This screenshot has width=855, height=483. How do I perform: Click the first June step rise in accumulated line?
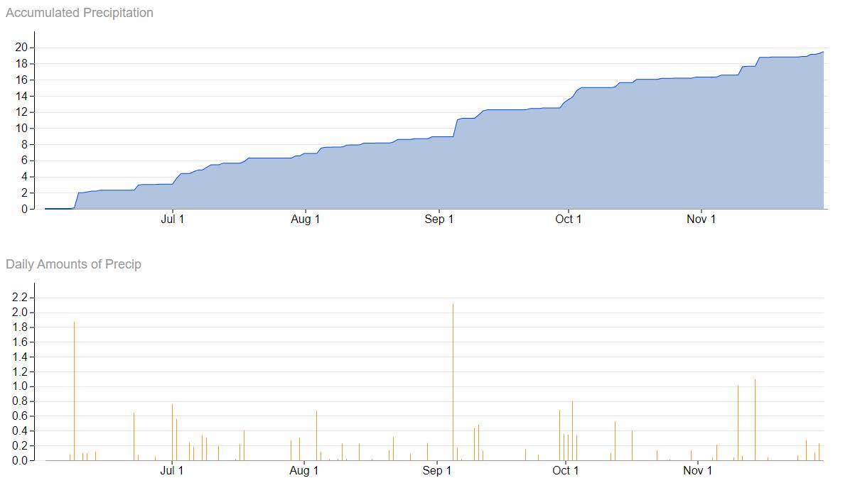(x=76, y=200)
